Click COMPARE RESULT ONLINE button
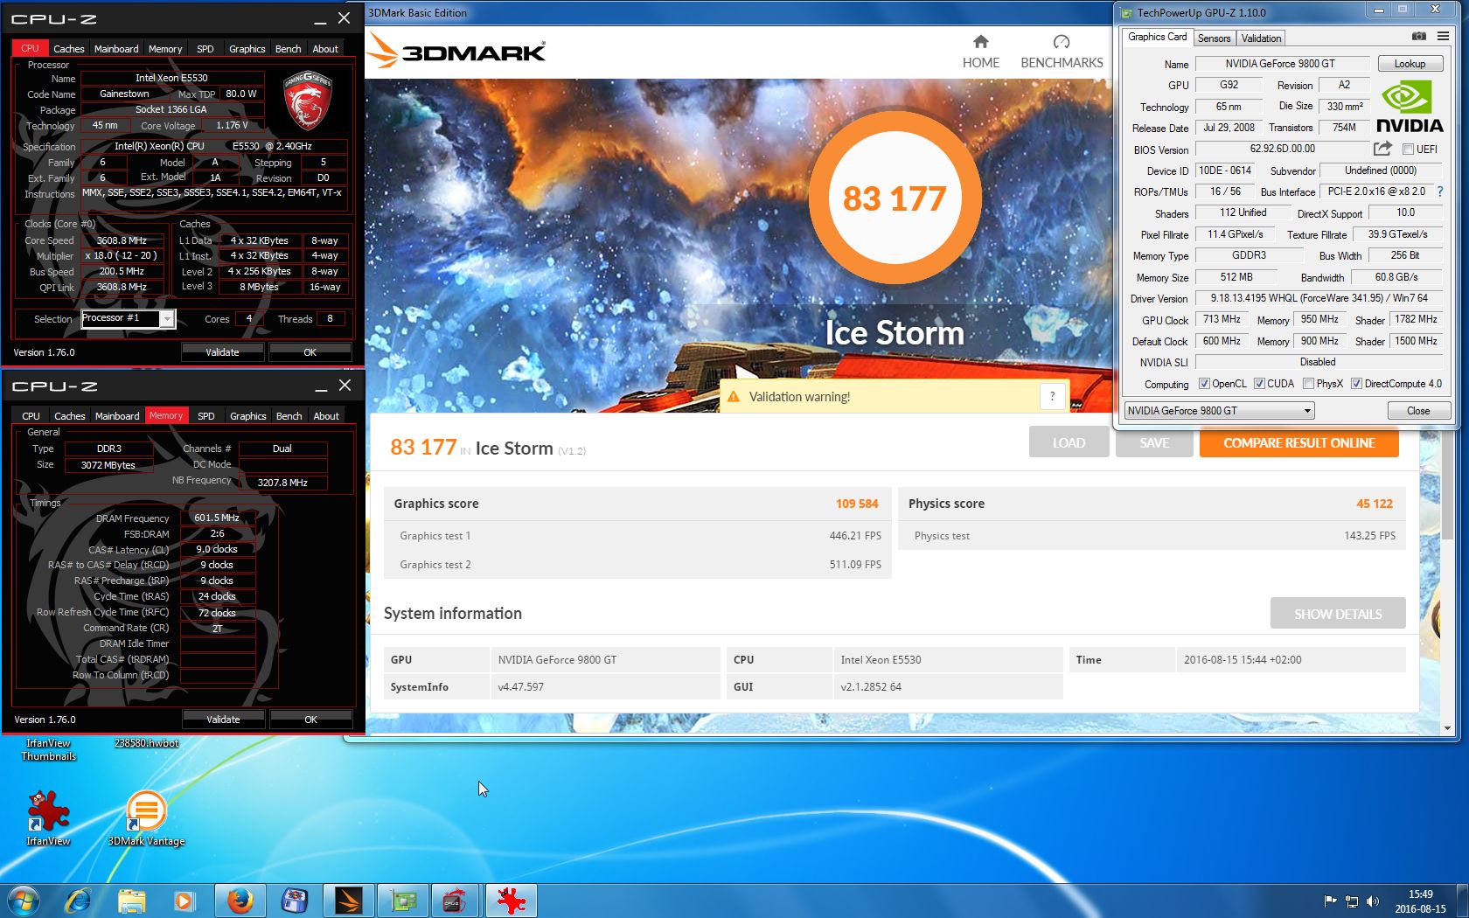 click(x=1298, y=443)
